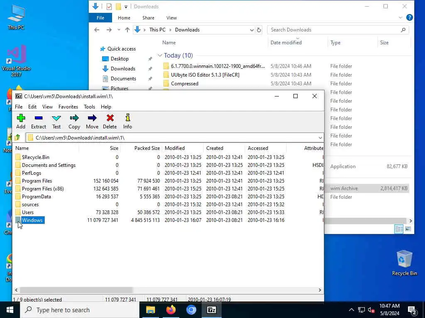Open Documents in Quick access

(x=123, y=78)
